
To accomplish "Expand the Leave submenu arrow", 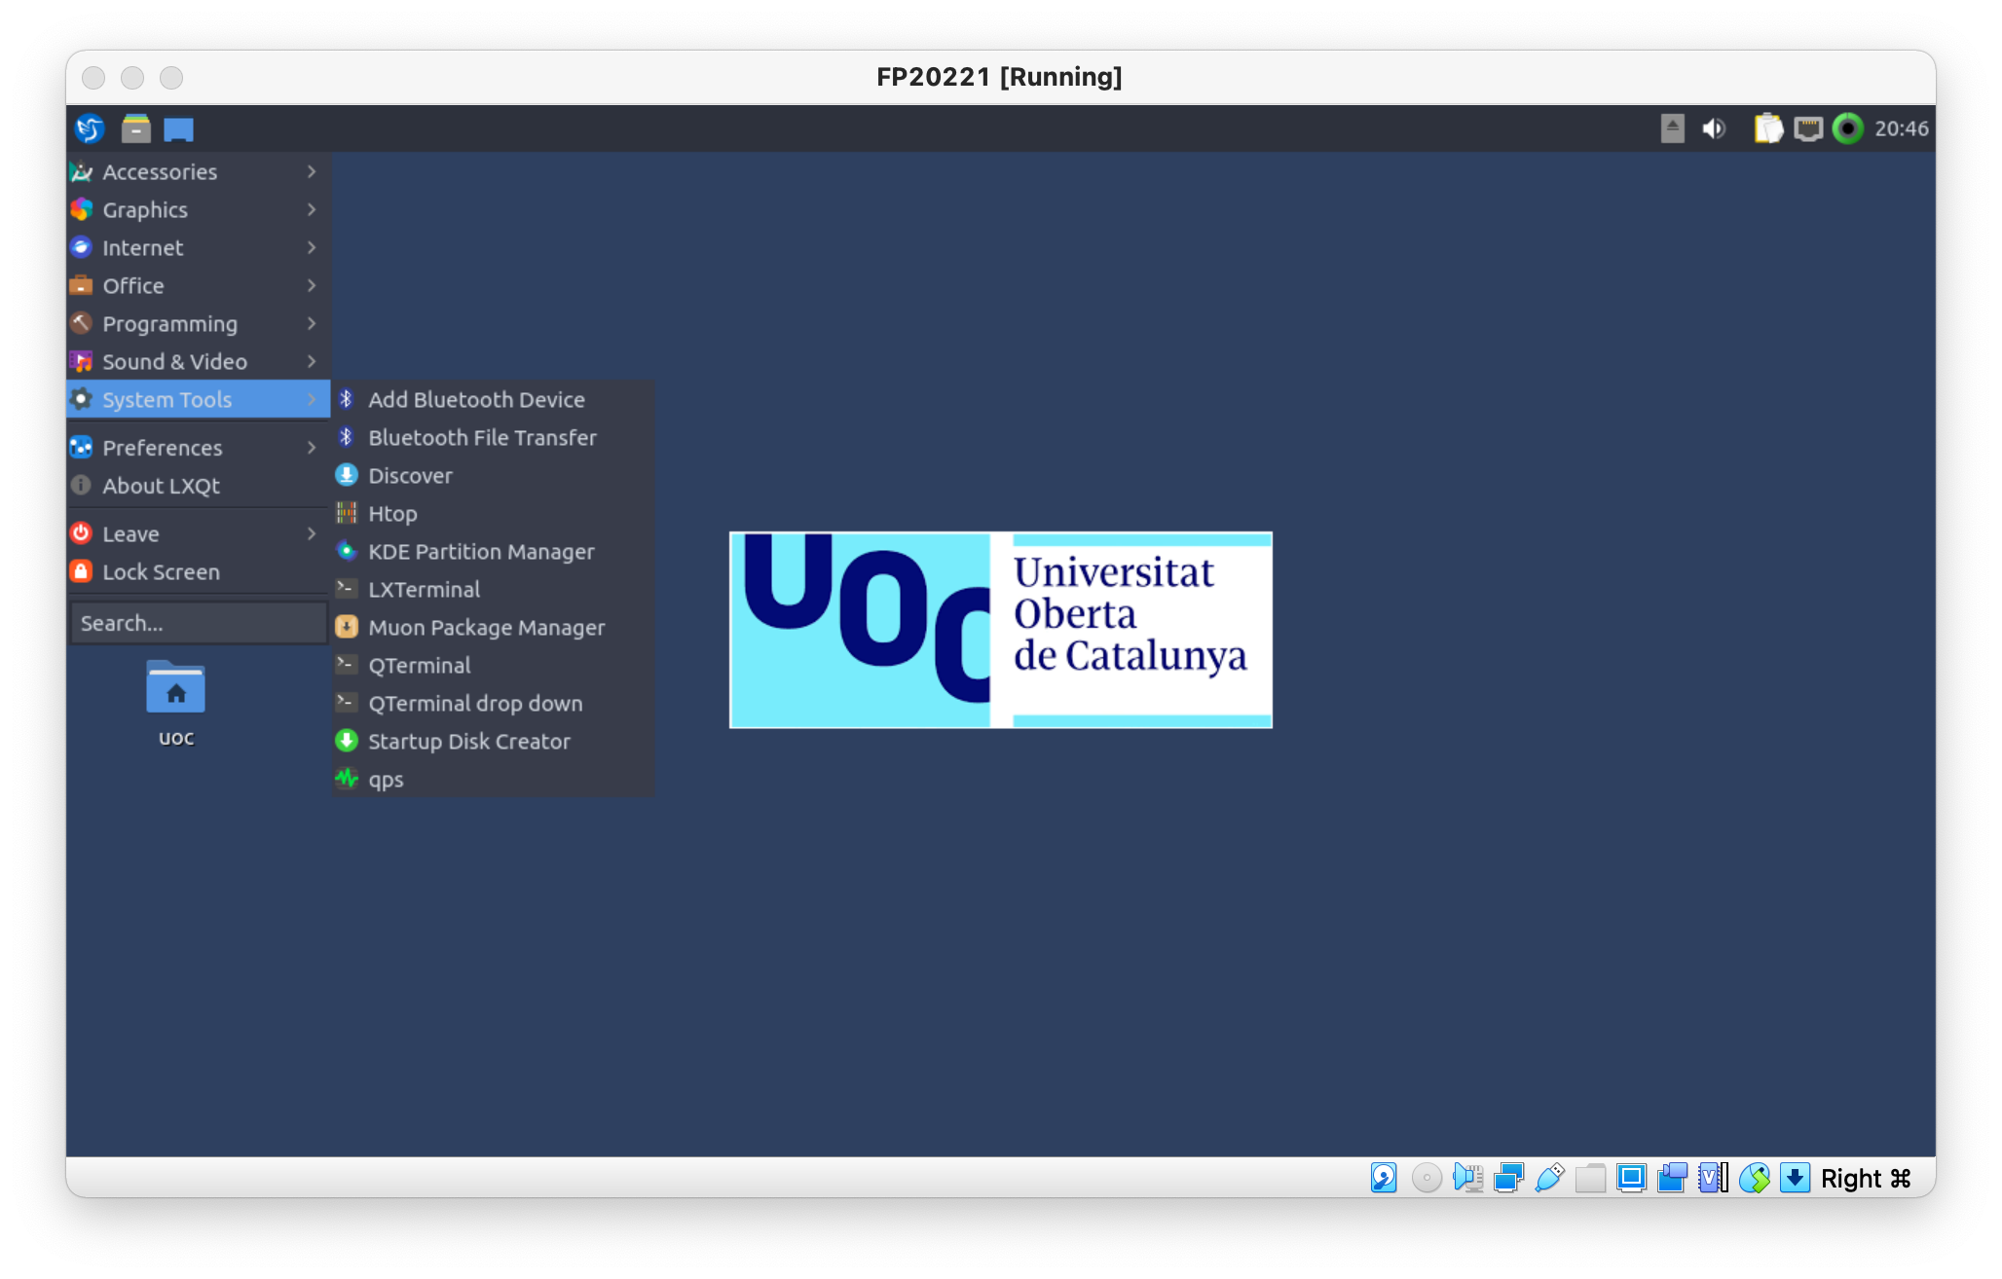I will (x=311, y=533).
